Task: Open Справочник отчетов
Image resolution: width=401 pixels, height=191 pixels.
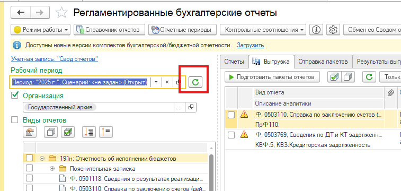Action: [109, 30]
